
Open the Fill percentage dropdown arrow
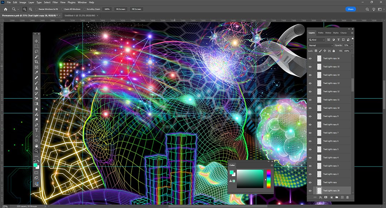click(352, 51)
